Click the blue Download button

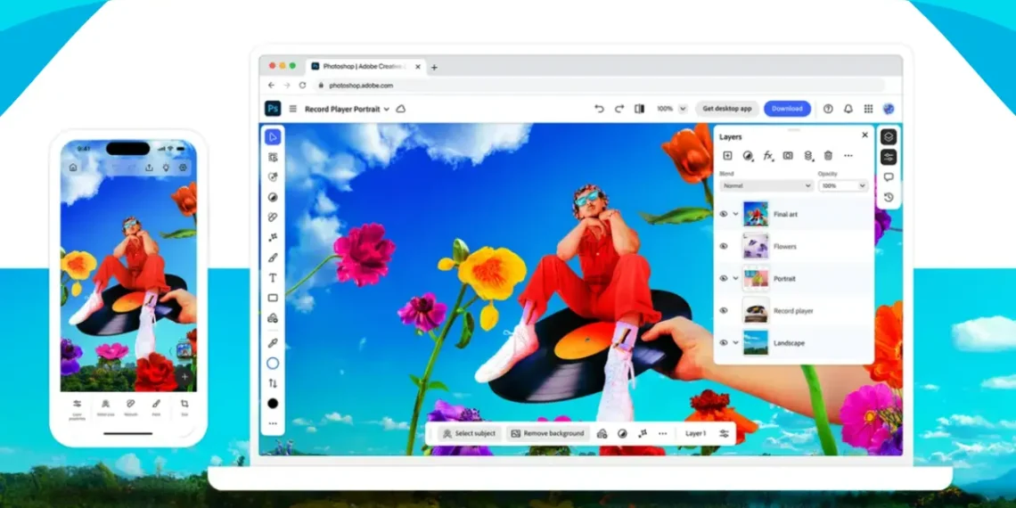(787, 109)
